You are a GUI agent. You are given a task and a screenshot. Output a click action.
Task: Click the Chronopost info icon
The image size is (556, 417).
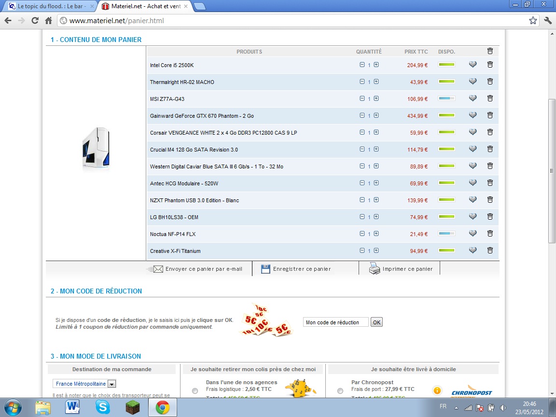pos(437,390)
